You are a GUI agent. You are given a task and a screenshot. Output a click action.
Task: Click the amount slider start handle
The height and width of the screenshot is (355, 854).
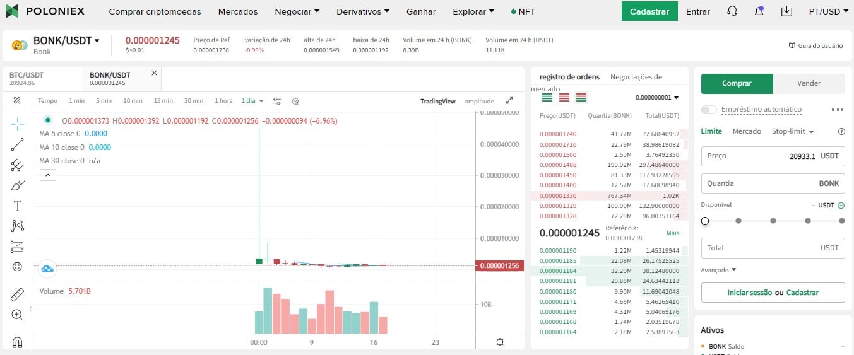(705, 221)
